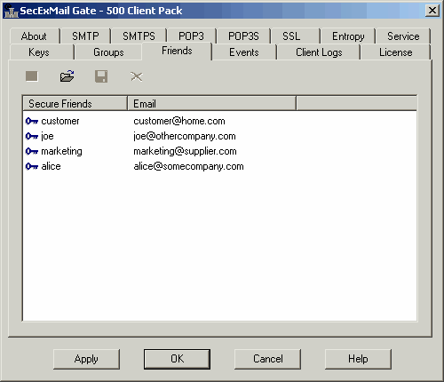This screenshot has height=382, width=444.
Task: Click the key icon beside joe
Action: click(x=32, y=136)
